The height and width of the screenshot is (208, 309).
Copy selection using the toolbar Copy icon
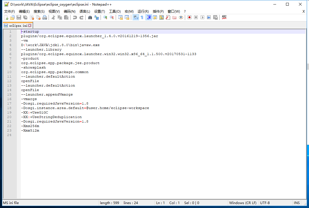pos(60,17)
